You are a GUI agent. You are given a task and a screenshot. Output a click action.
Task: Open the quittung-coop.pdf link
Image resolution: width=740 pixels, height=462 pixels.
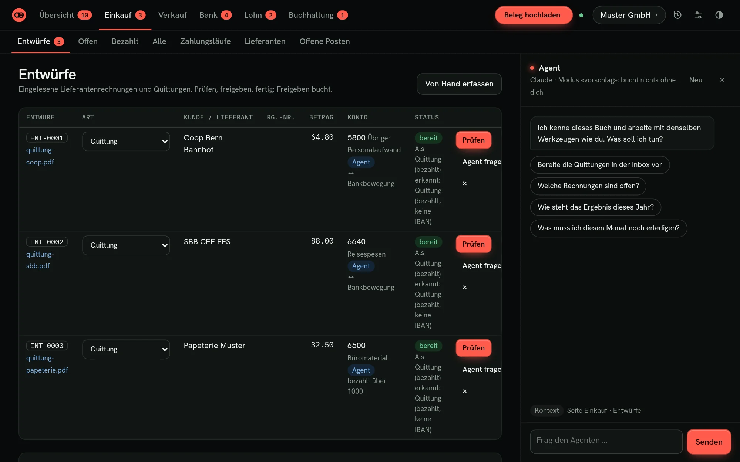[40, 156]
